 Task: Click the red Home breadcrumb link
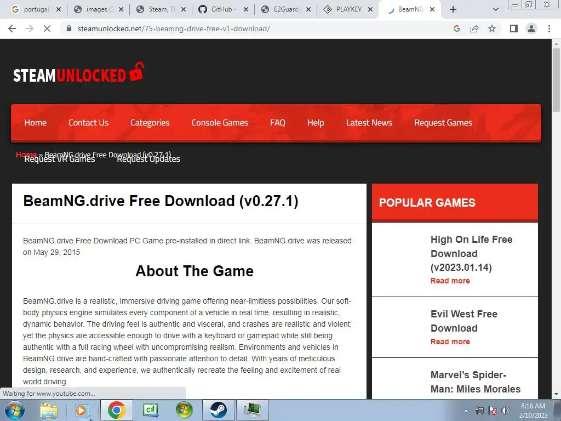(26, 155)
